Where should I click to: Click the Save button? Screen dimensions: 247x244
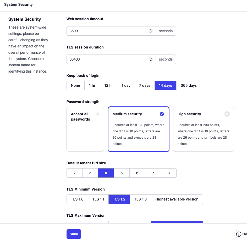coord(74,234)
